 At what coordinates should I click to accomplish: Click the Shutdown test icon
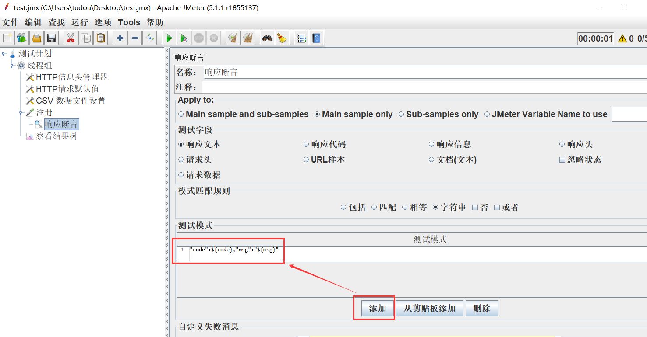[214, 38]
